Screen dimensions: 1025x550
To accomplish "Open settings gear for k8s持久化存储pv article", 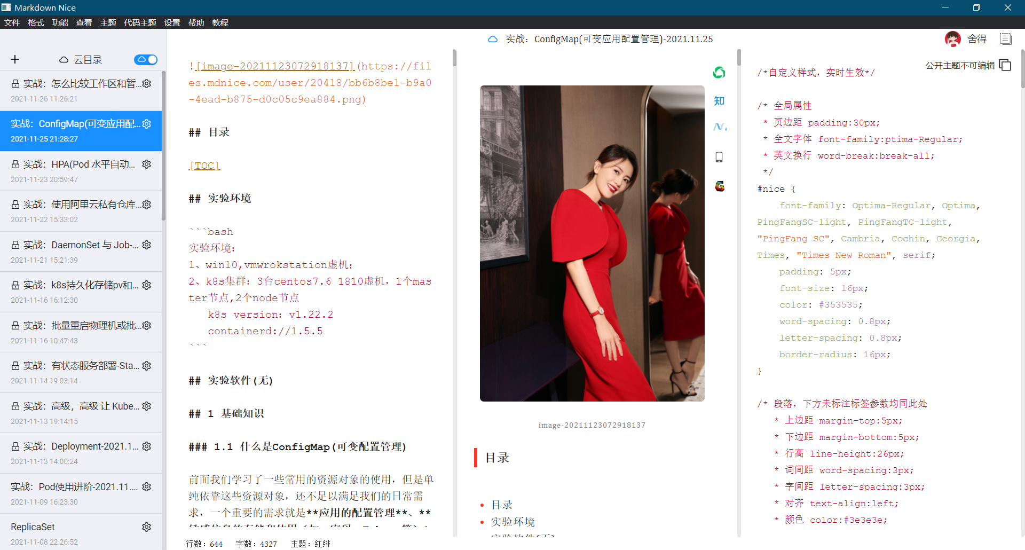I will click(x=147, y=285).
